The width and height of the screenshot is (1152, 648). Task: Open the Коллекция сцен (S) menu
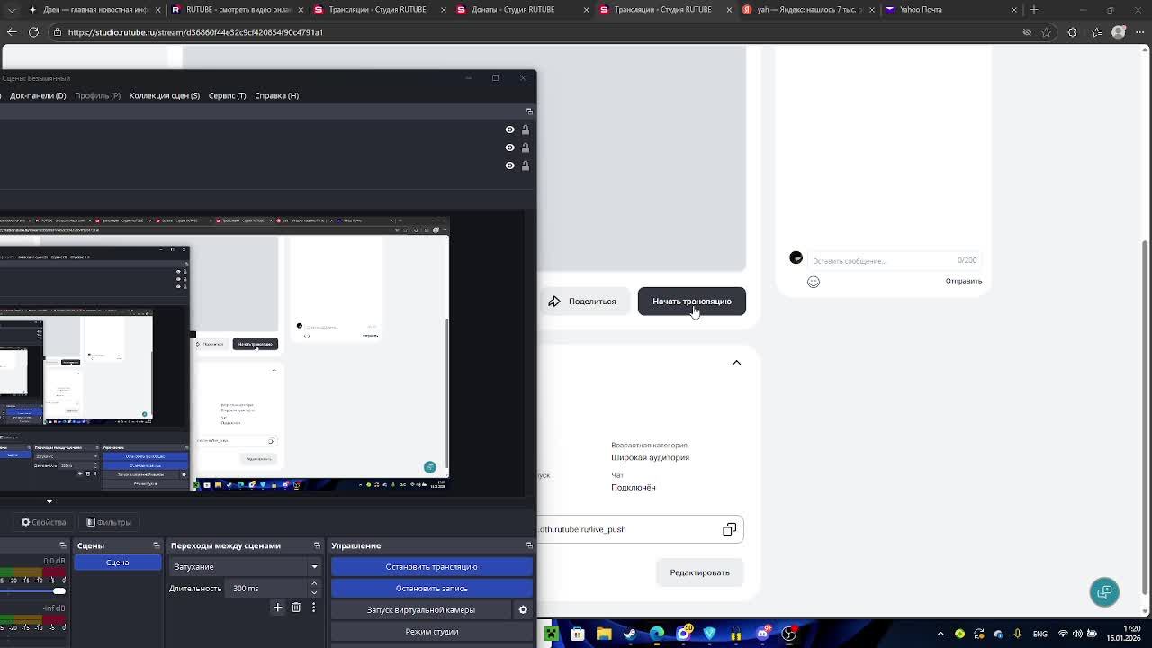click(164, 95)
